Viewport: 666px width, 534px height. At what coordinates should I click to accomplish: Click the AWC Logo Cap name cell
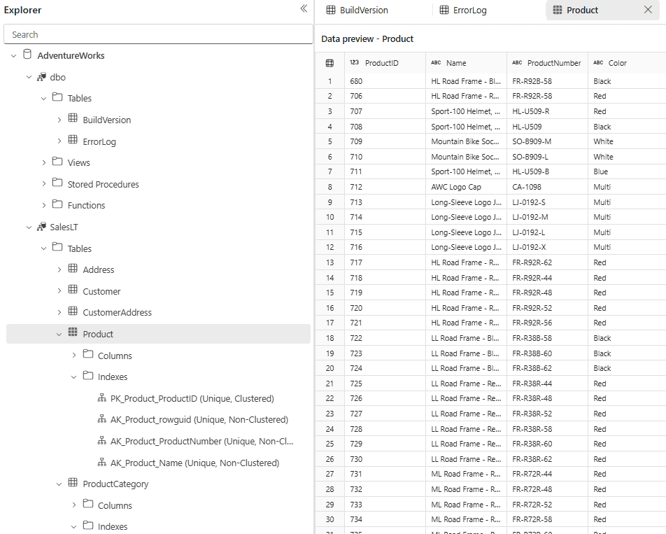(466, 187)
